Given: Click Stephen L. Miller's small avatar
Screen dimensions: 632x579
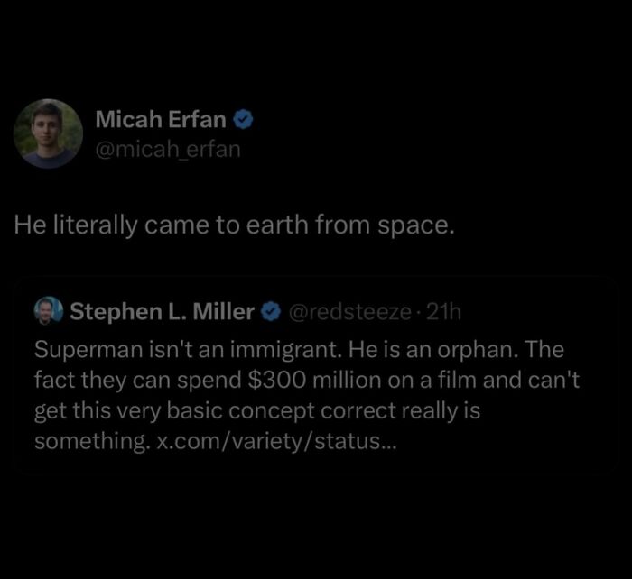Looking at the screenshot, I should [48, 312].
